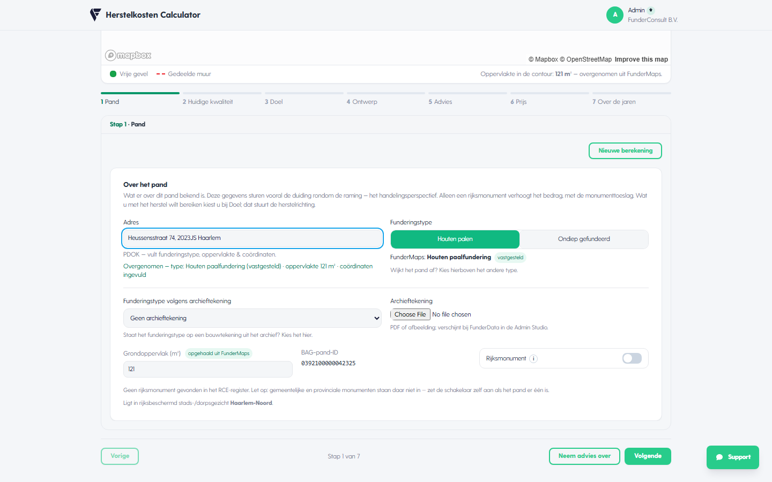This screenshot has width=772, height=482.
Task: Click the Mapbox logo on the map
Action: tap(128, 55)
